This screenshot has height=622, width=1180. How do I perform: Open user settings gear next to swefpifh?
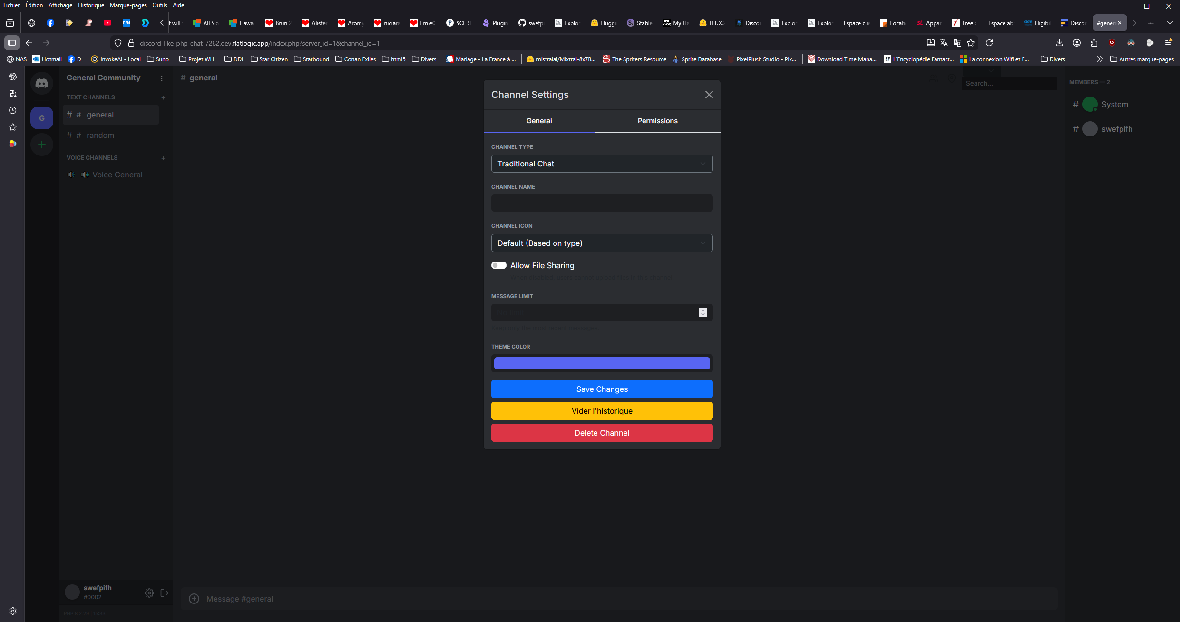point(149,593)
